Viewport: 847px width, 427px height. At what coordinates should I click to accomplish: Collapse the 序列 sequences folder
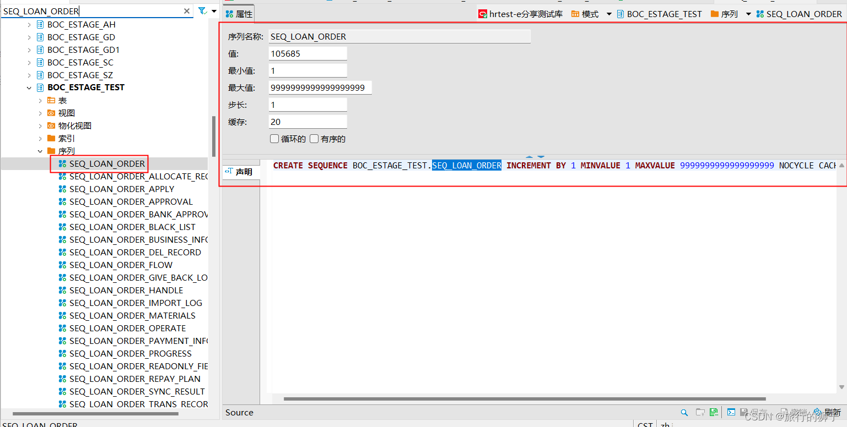click(x=40, y=151)
